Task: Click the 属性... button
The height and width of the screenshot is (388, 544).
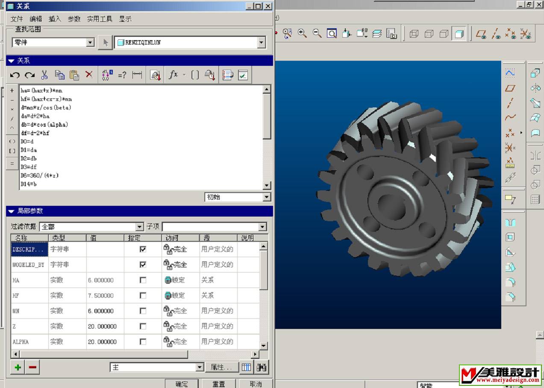Action: [x=221, y=367]
